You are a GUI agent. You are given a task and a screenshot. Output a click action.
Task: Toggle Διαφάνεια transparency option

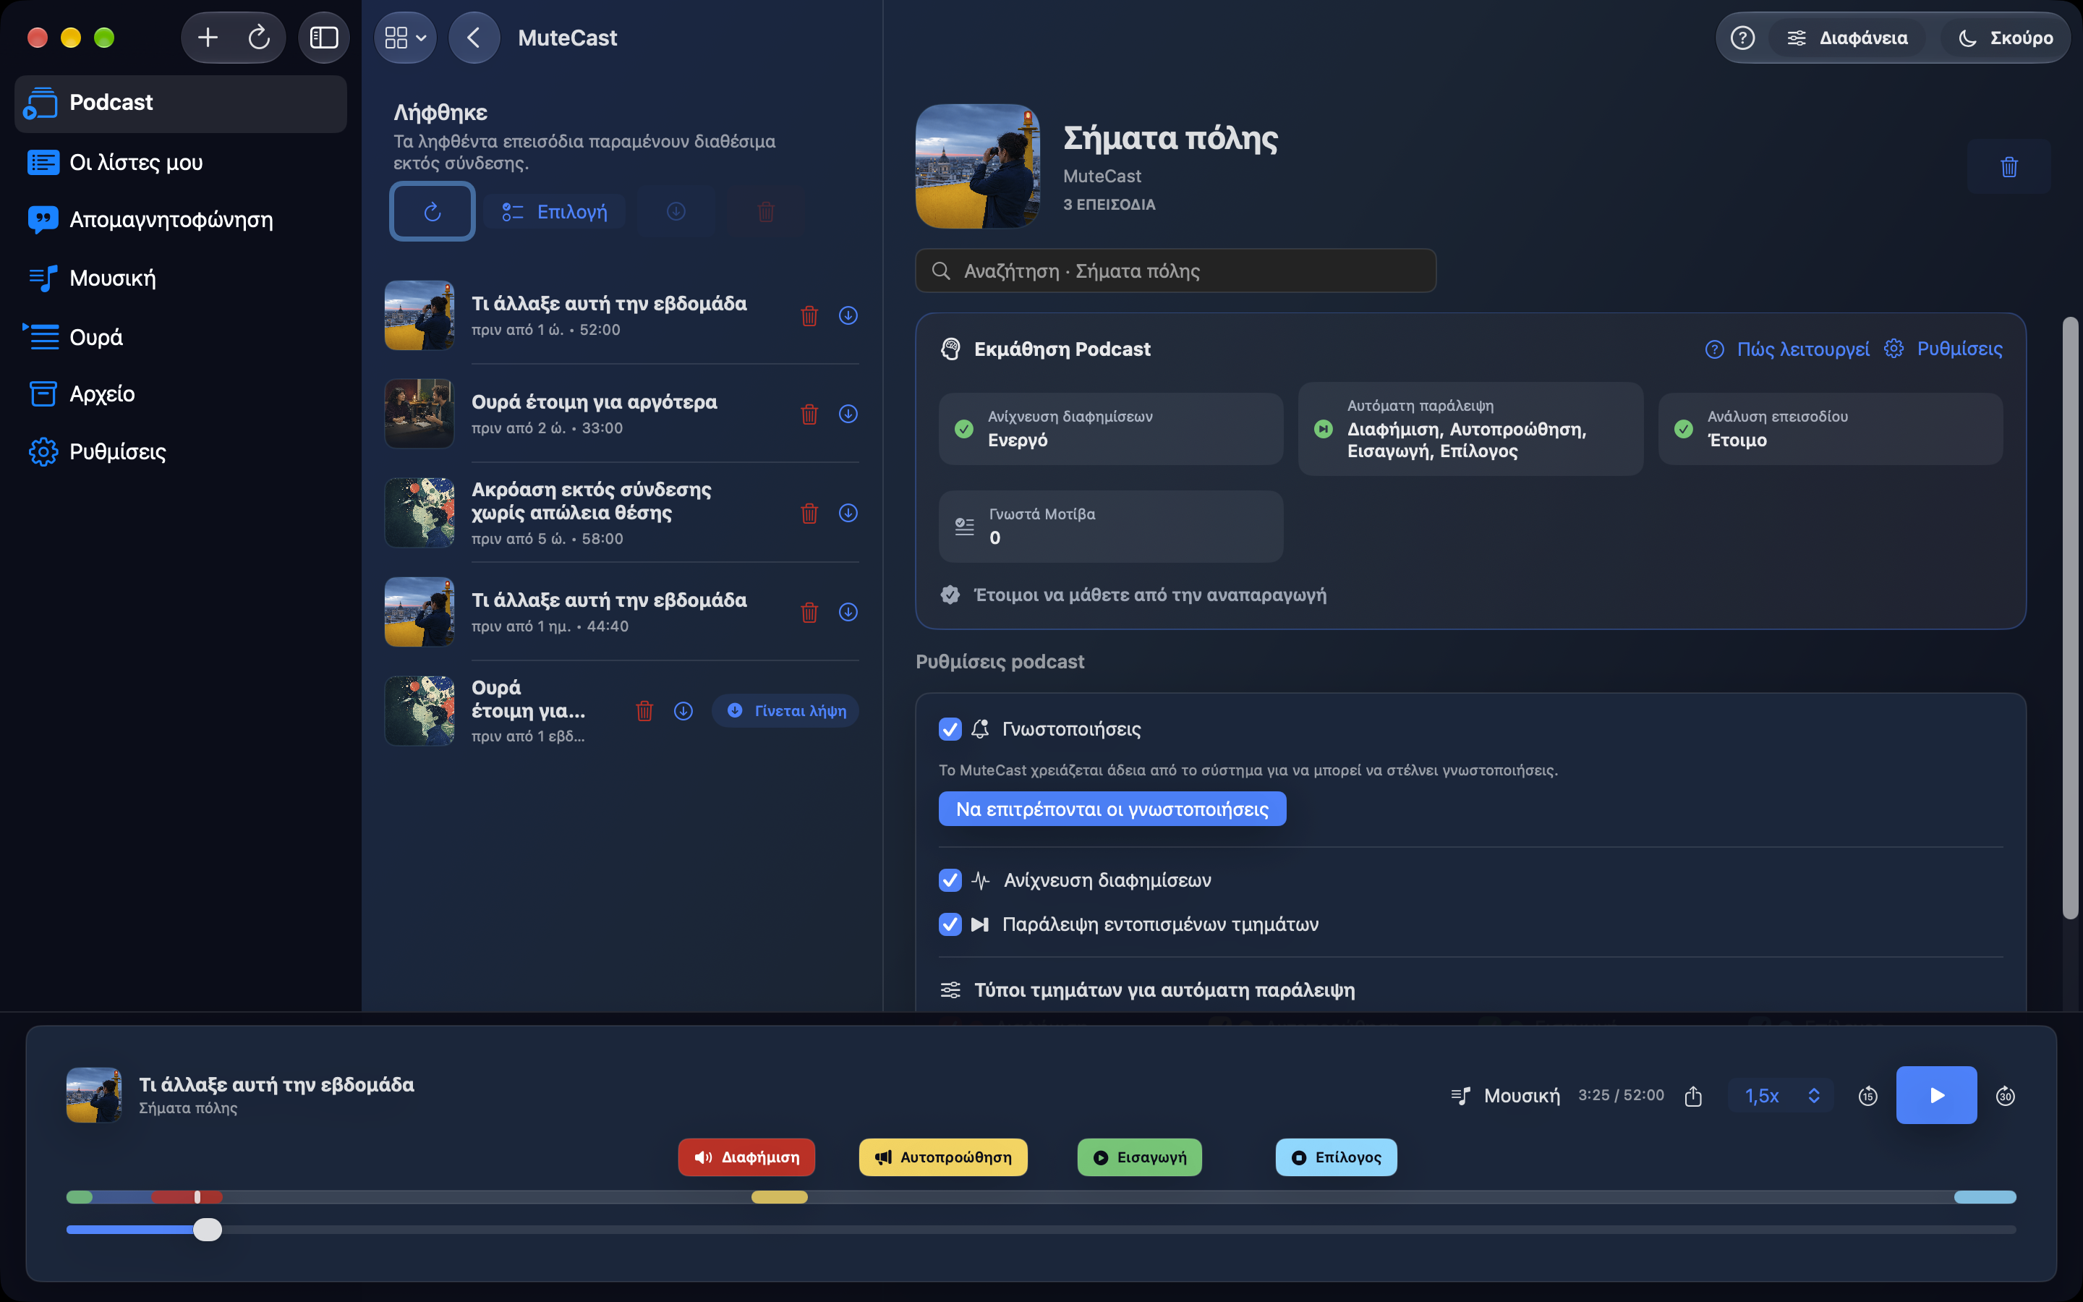coord(1847,38)
